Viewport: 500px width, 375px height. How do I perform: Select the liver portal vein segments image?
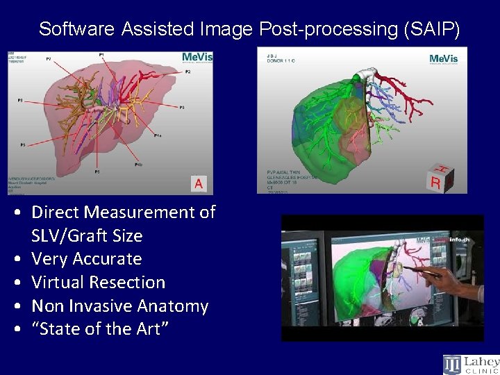point(110,123)
